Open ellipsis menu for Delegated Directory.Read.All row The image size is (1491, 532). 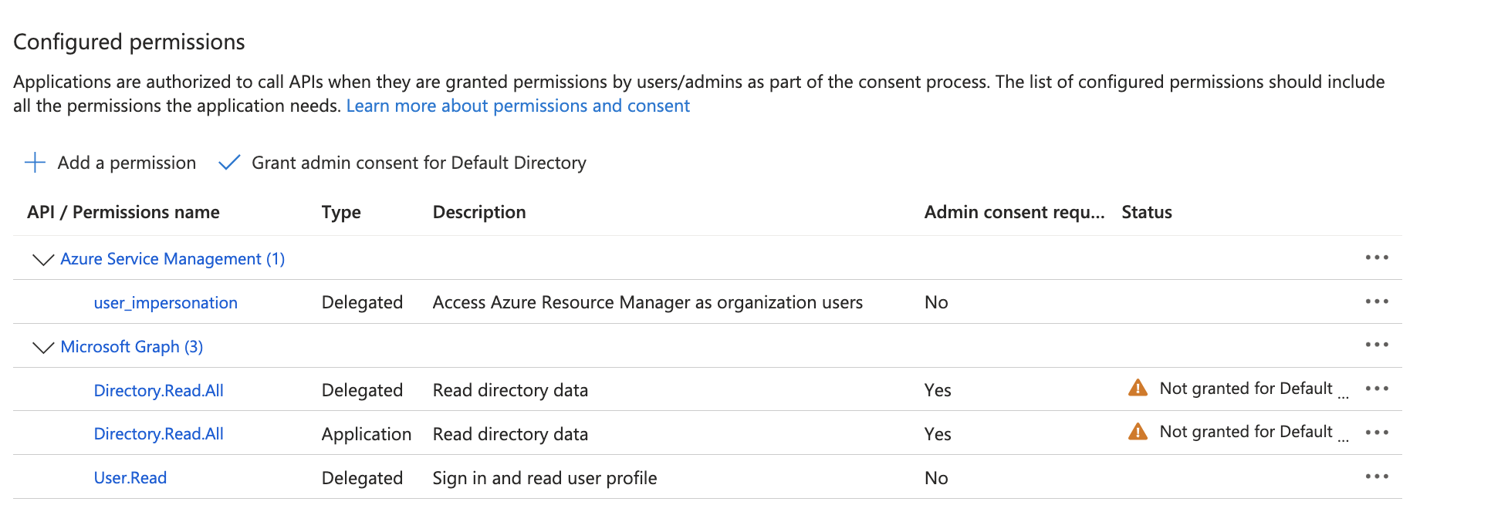coord(1376,389)
